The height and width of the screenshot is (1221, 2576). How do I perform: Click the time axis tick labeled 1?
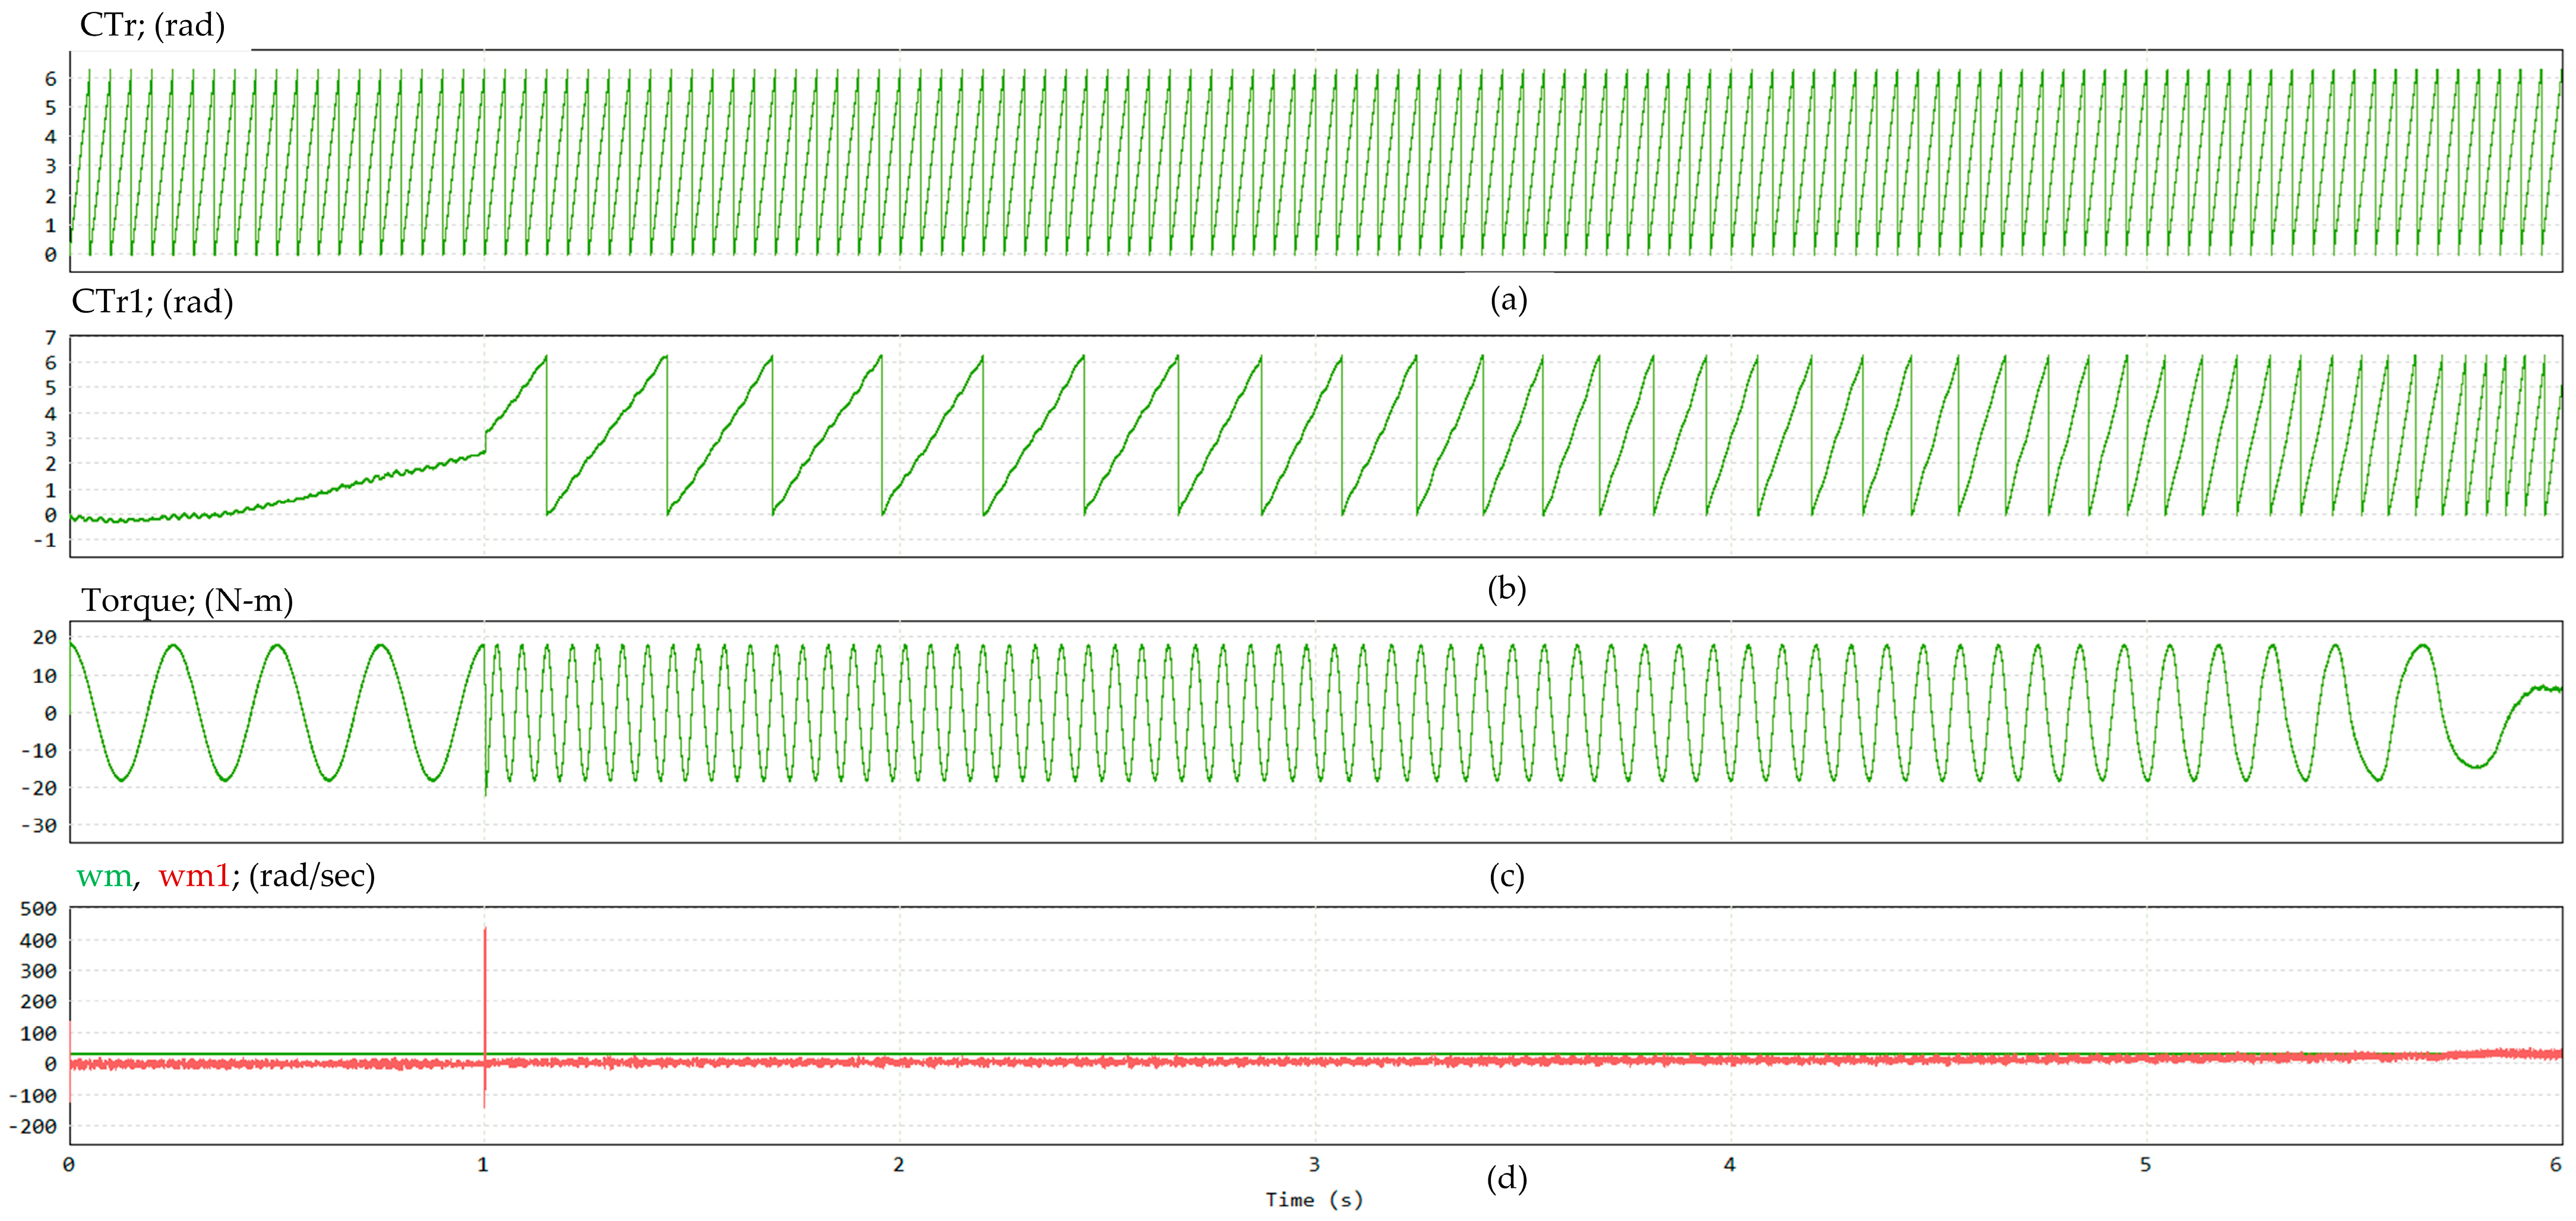[x=483, y=1164]
